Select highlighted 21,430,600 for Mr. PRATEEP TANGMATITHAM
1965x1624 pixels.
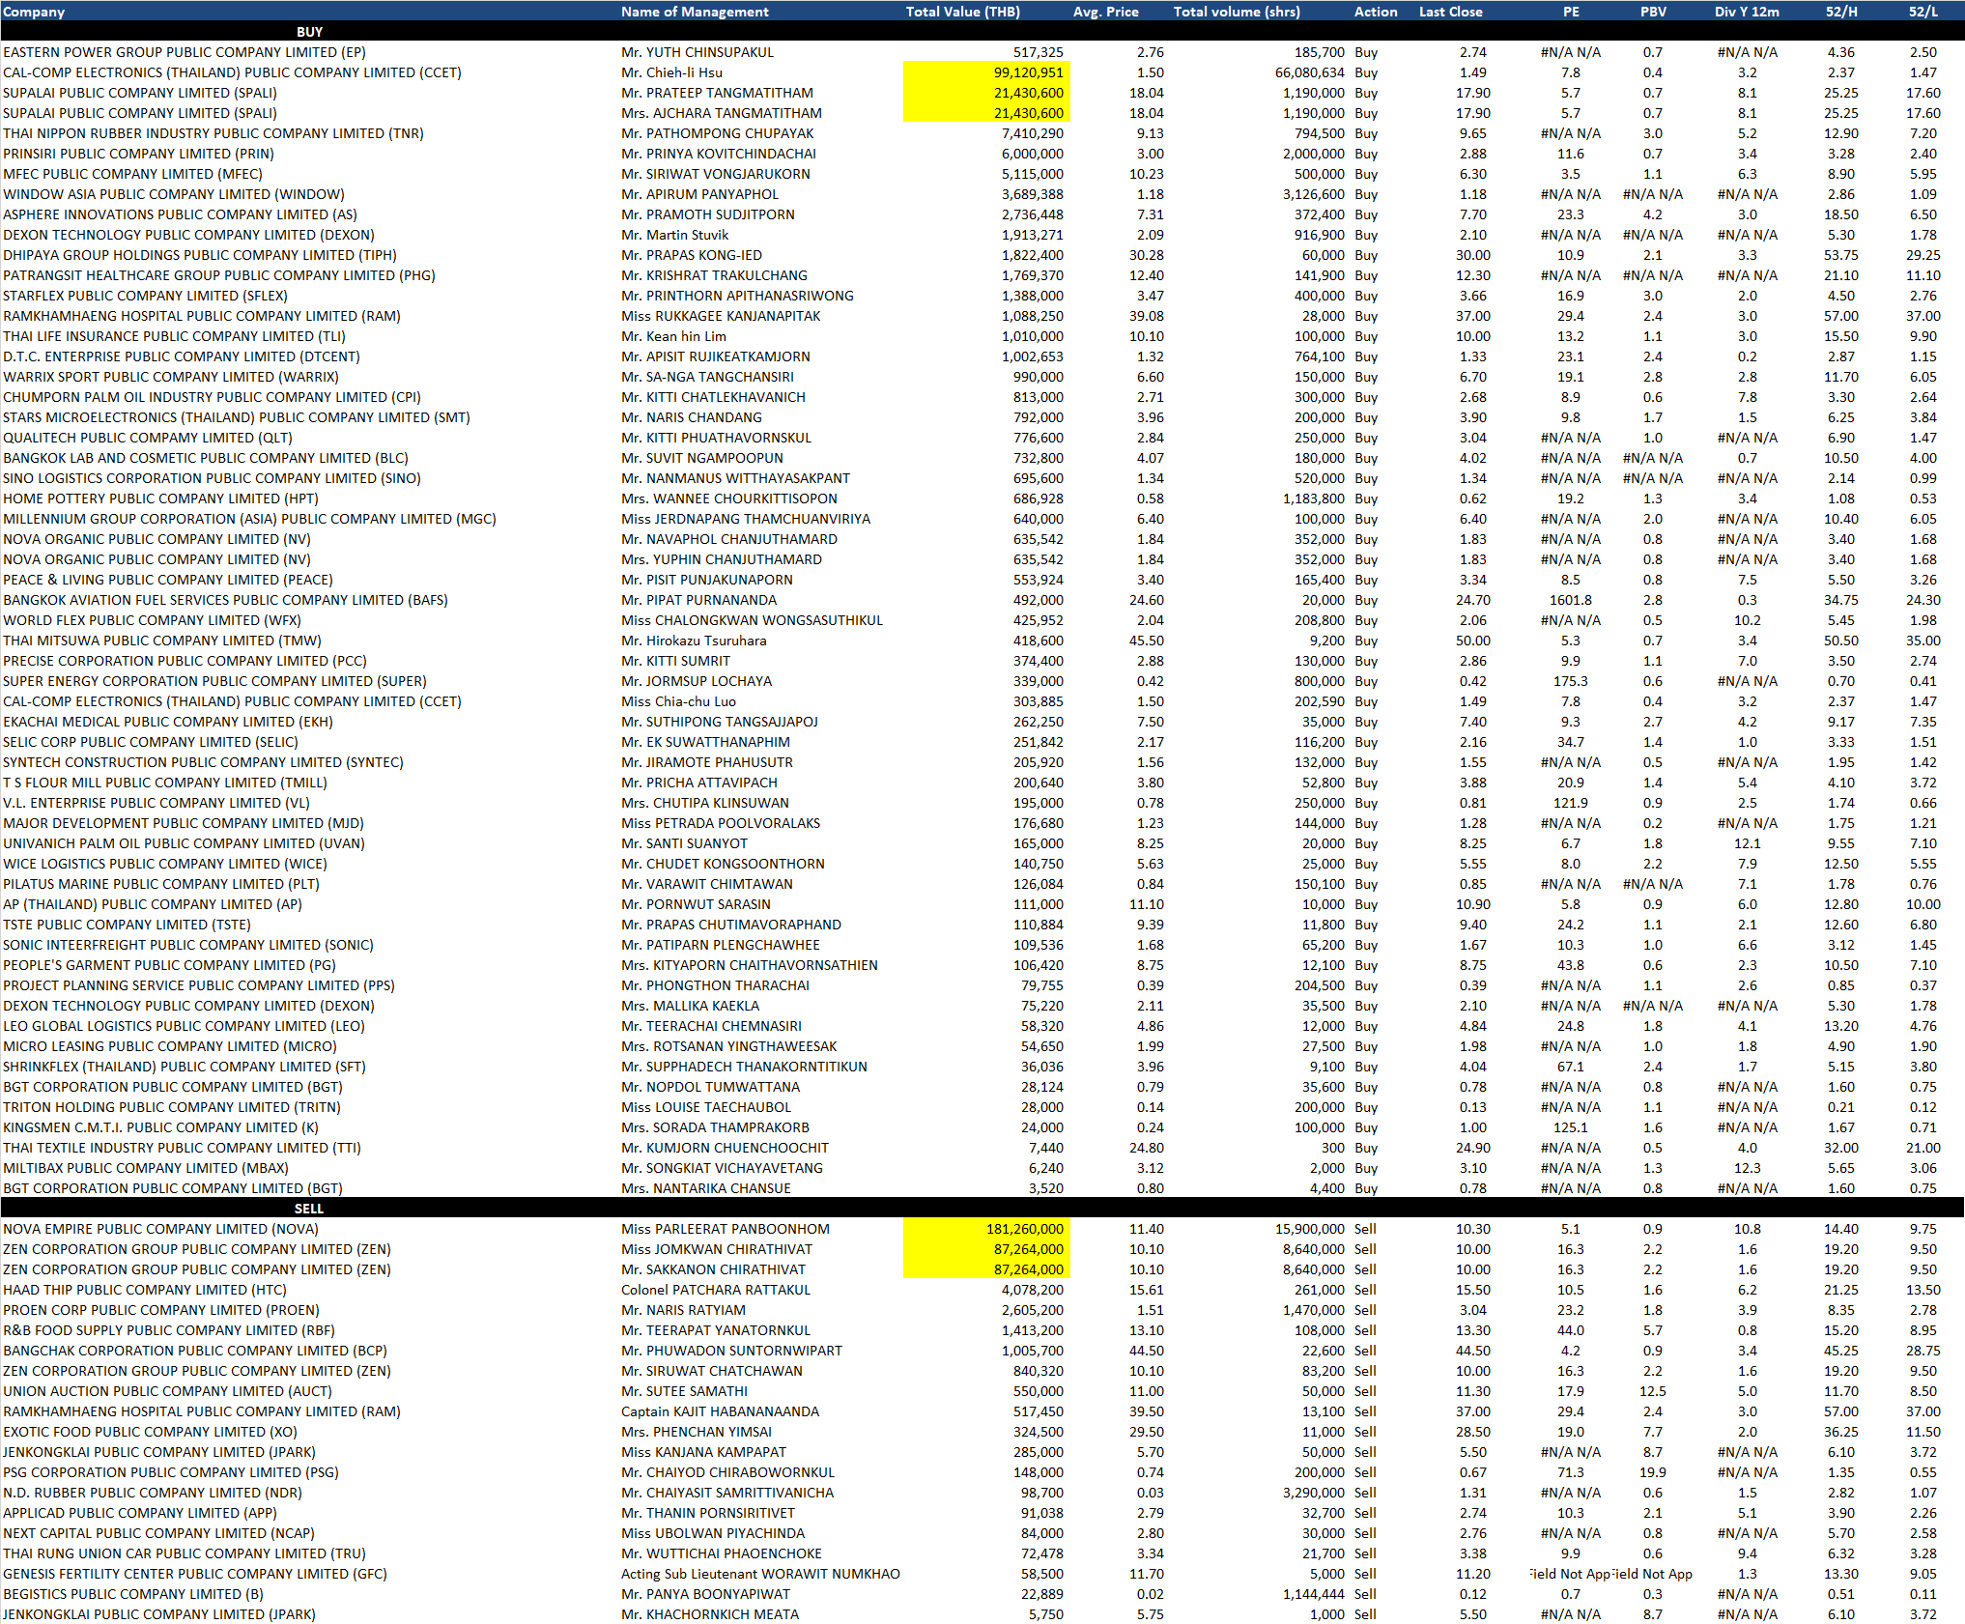tap(986, 93)
